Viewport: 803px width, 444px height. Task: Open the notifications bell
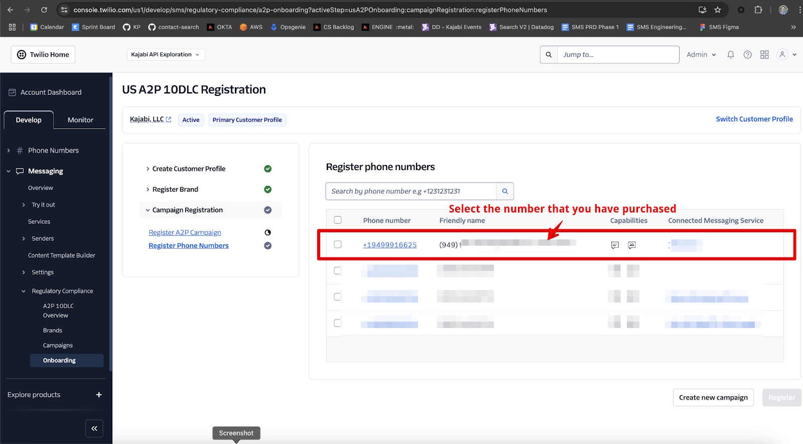(x=731, y=55)
